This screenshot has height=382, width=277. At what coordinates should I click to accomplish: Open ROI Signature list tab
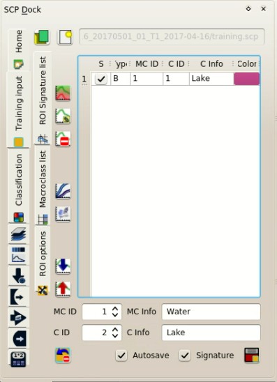click(43, 98)
